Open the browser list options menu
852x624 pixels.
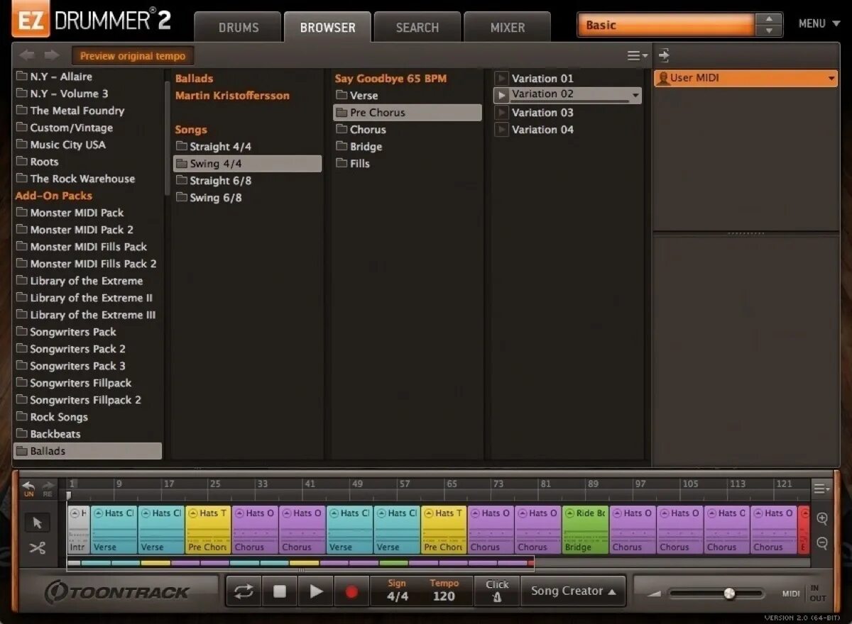click(638, 55)
